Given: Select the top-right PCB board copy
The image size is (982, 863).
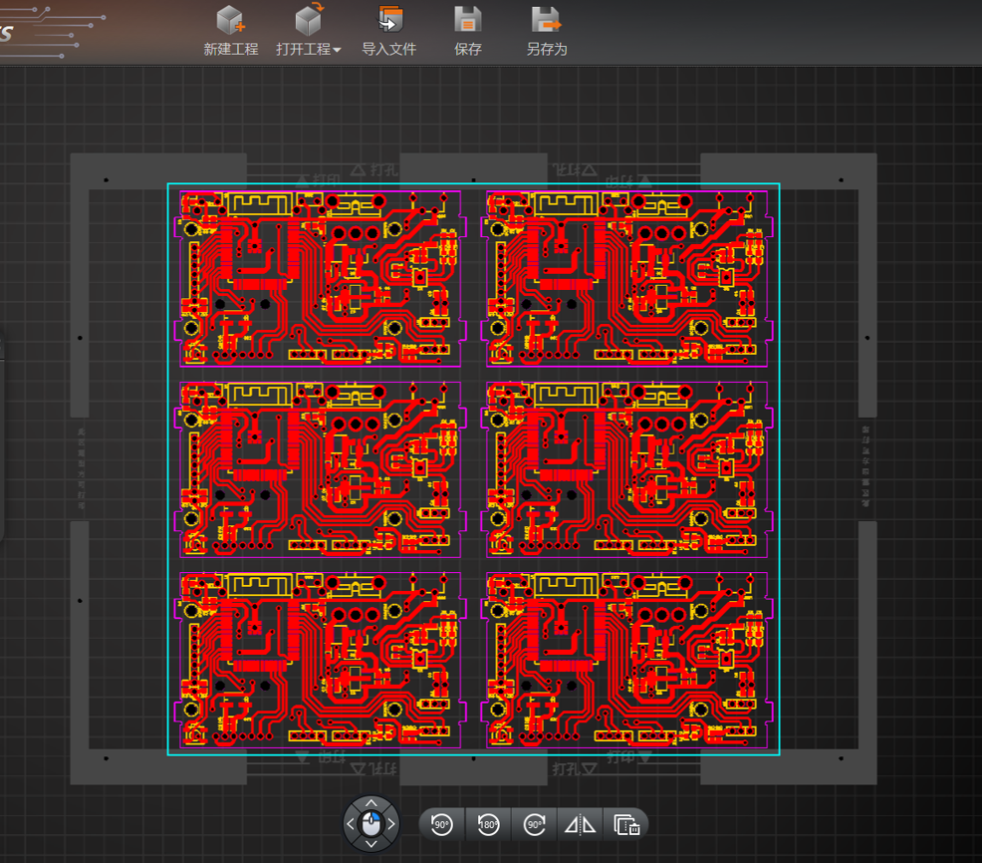Looking at the screenshot, I should click(x=626, y=278).
